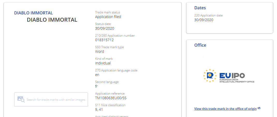Click the application reference TM108063EU00/SS
The image size is (277, 117).
tap(111, 98)
